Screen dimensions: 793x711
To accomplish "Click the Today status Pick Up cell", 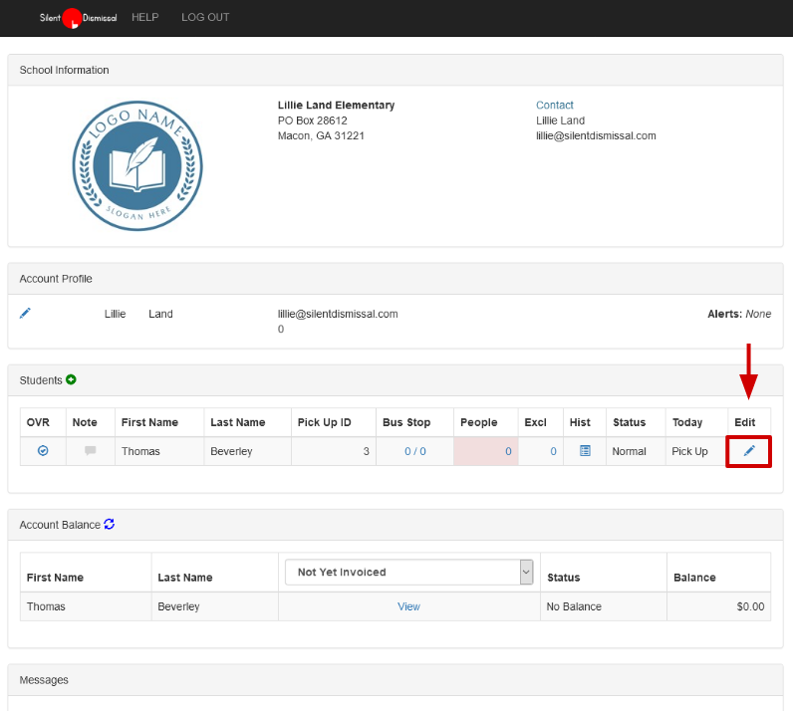I will tap(689, 451).
